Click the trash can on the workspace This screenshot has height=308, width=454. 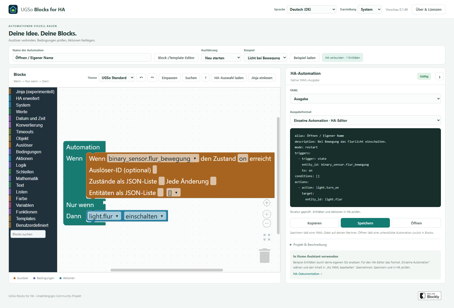[265, 256]
